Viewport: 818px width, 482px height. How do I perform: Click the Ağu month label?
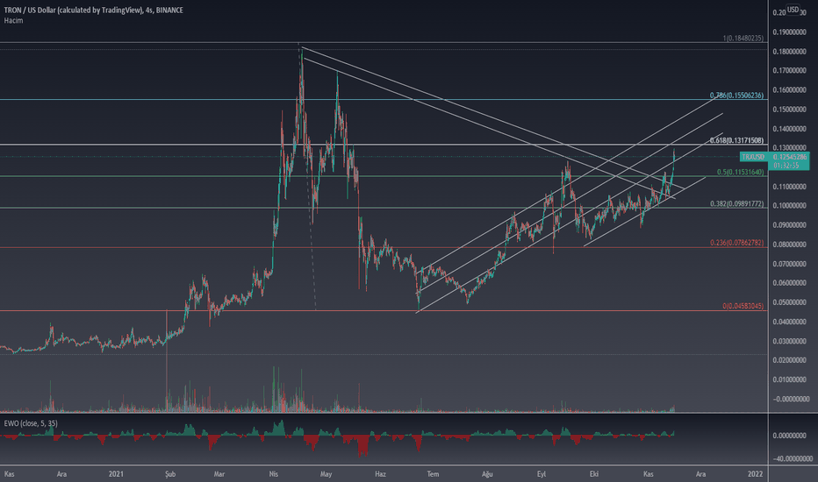pos(487,473)
